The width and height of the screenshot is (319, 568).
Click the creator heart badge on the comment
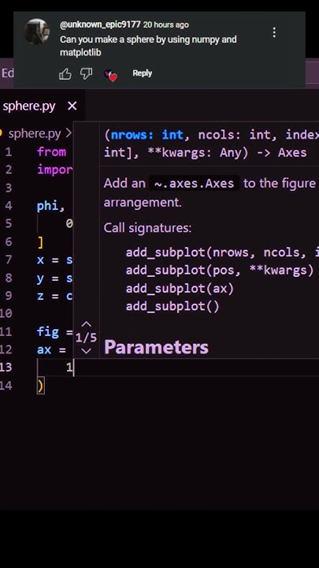pyautogui.click(x=111, y=76)
